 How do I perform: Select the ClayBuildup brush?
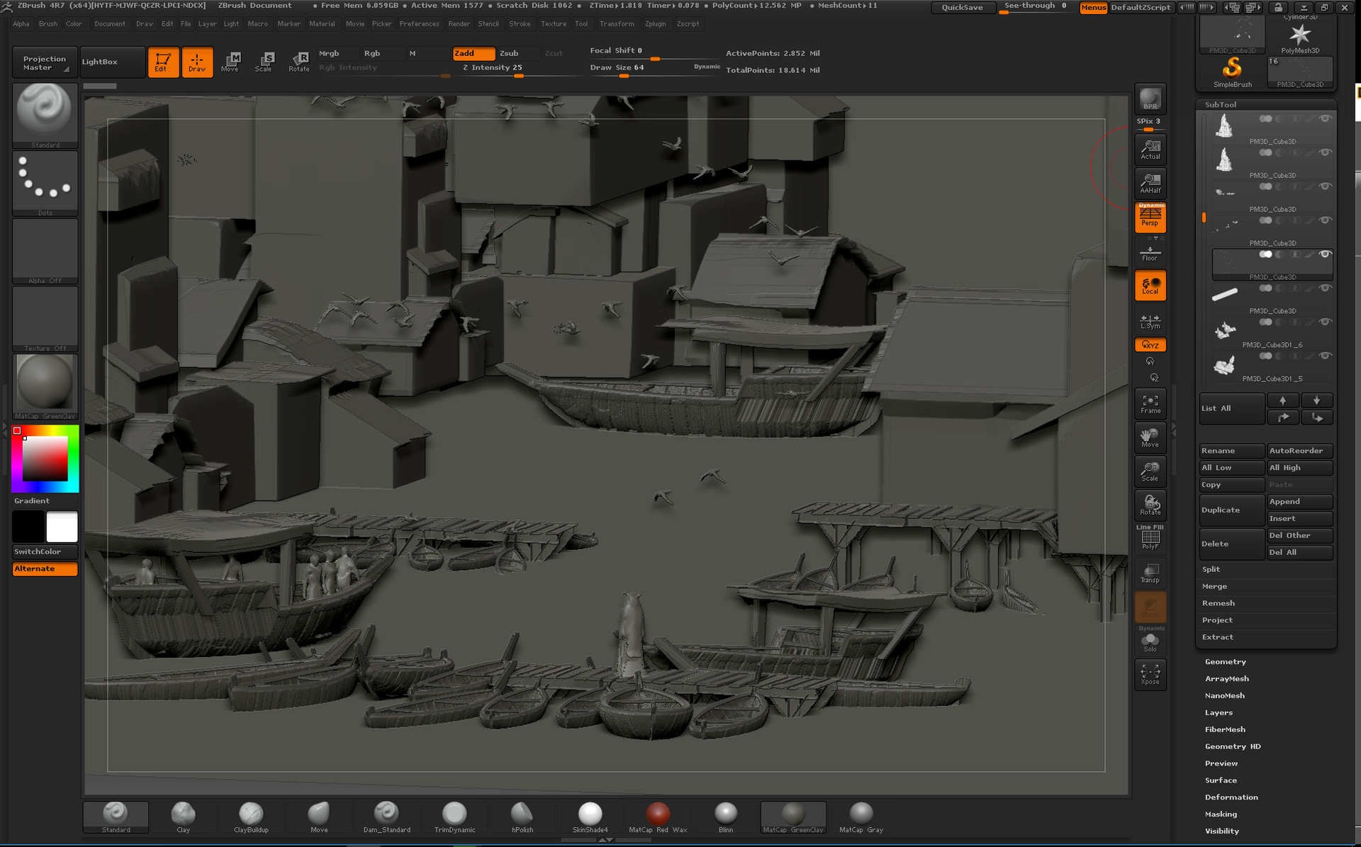(251, 817)
